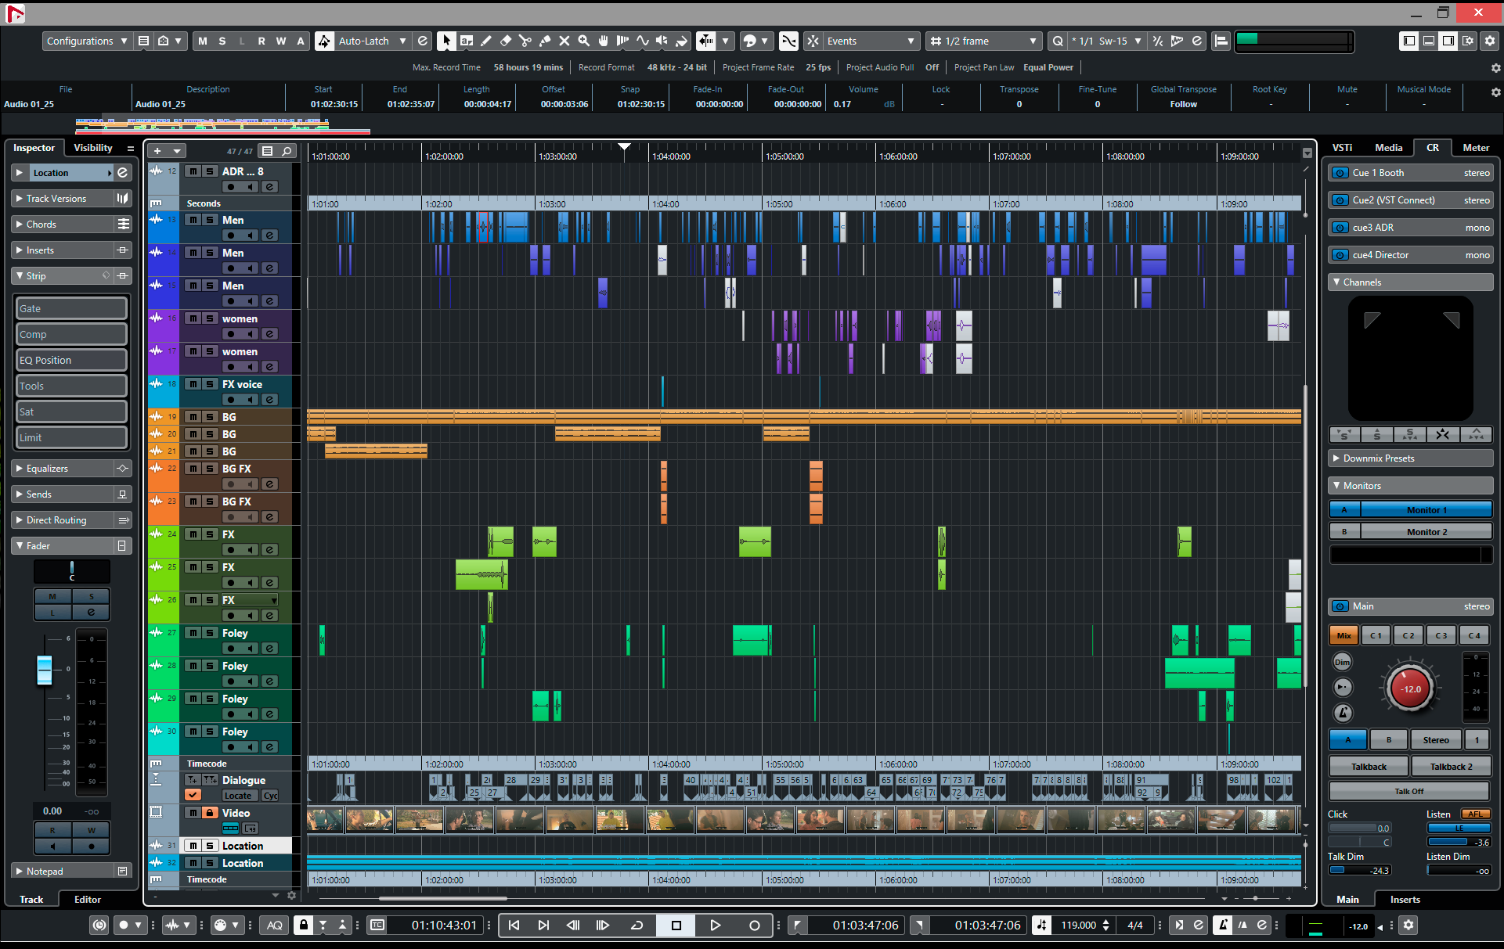Drag the Monitor output volume knob
Viewport: 1504px width, 949px height.
pyautogui.click(x=1410, y=688)
